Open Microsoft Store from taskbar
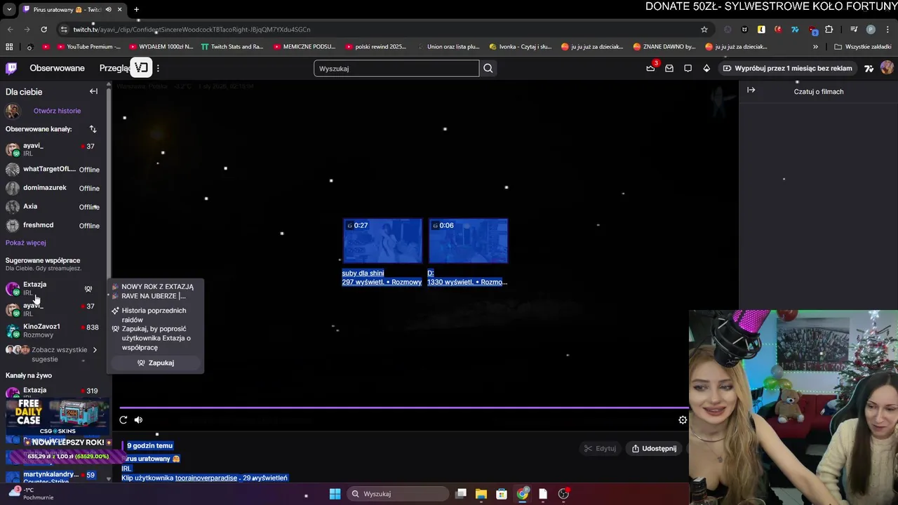The image size is (898, 505). point(502,494)
